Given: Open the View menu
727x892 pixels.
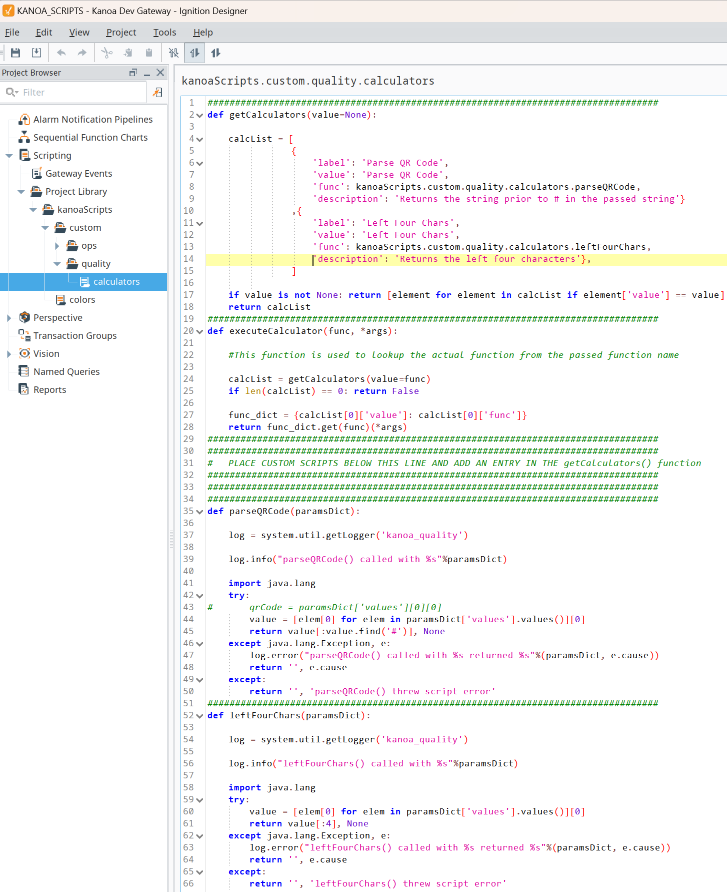Looking at the screenshot, I should 79,33.
